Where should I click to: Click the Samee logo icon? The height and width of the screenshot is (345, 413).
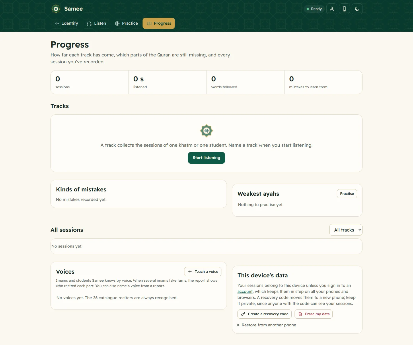tap(56, 9)
